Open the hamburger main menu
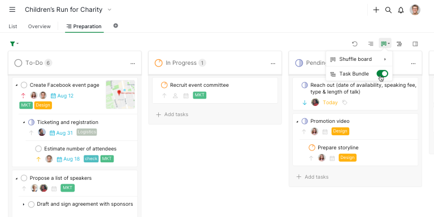 pos(12,10)
